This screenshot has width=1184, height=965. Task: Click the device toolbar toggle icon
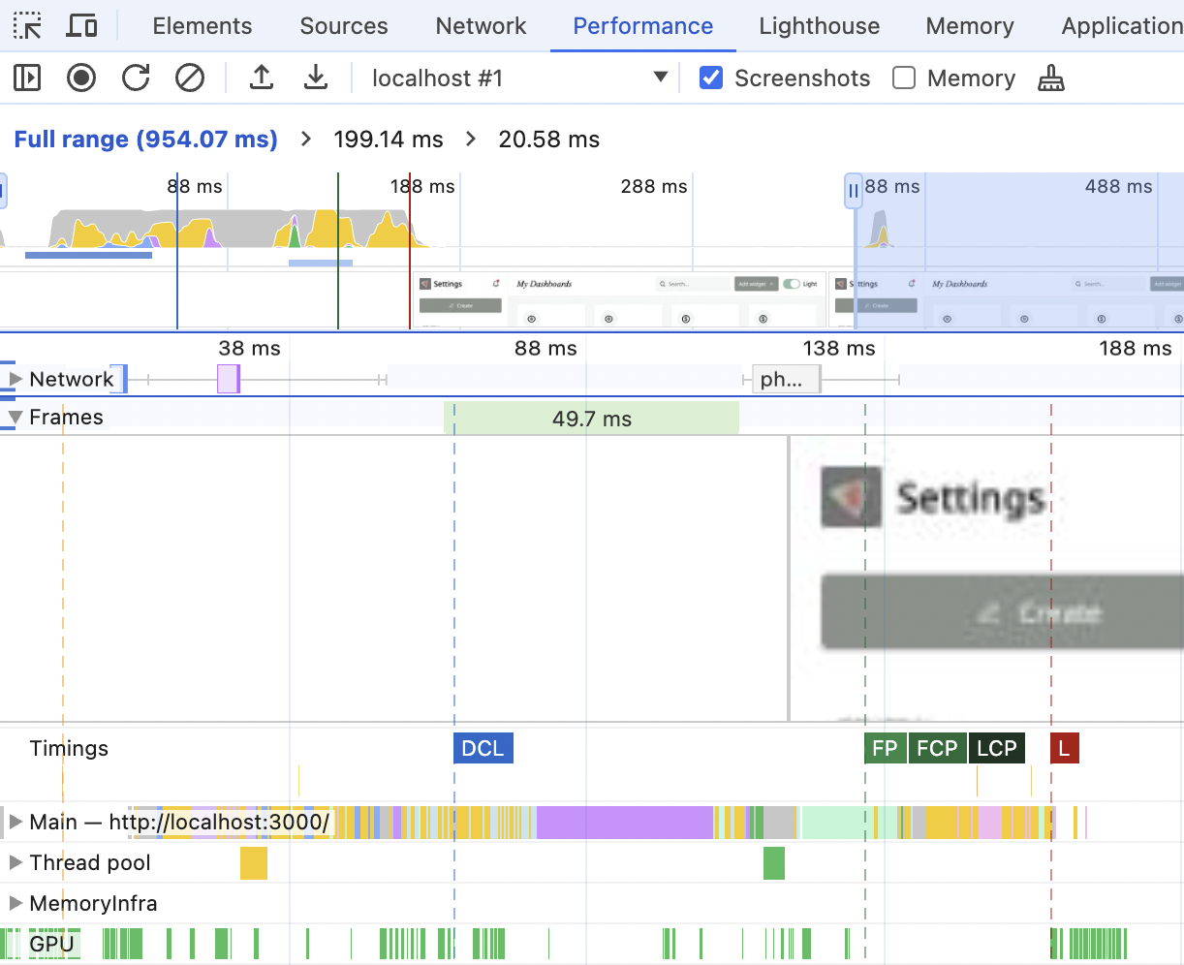[81, 26]
